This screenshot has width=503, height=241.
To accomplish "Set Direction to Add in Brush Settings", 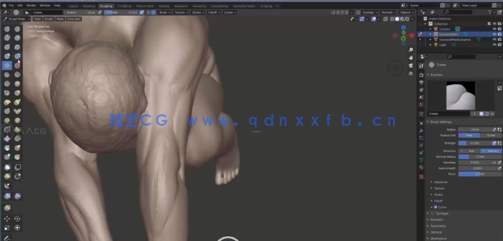I will pyautogui.click(x=469, y=151).
